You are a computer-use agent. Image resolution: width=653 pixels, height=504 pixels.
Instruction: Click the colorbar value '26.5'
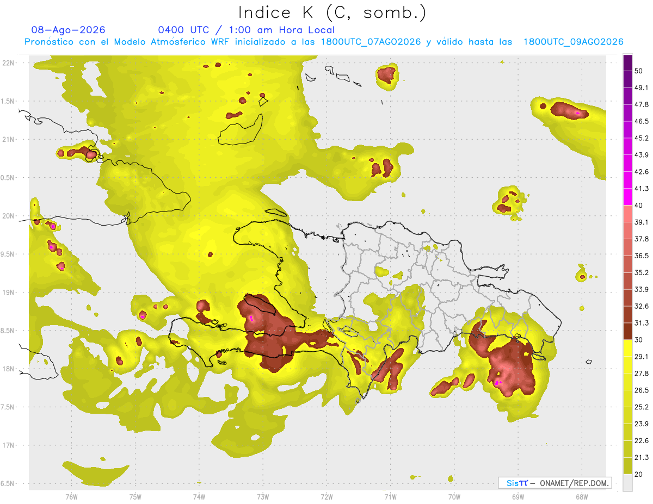(642, 390)
